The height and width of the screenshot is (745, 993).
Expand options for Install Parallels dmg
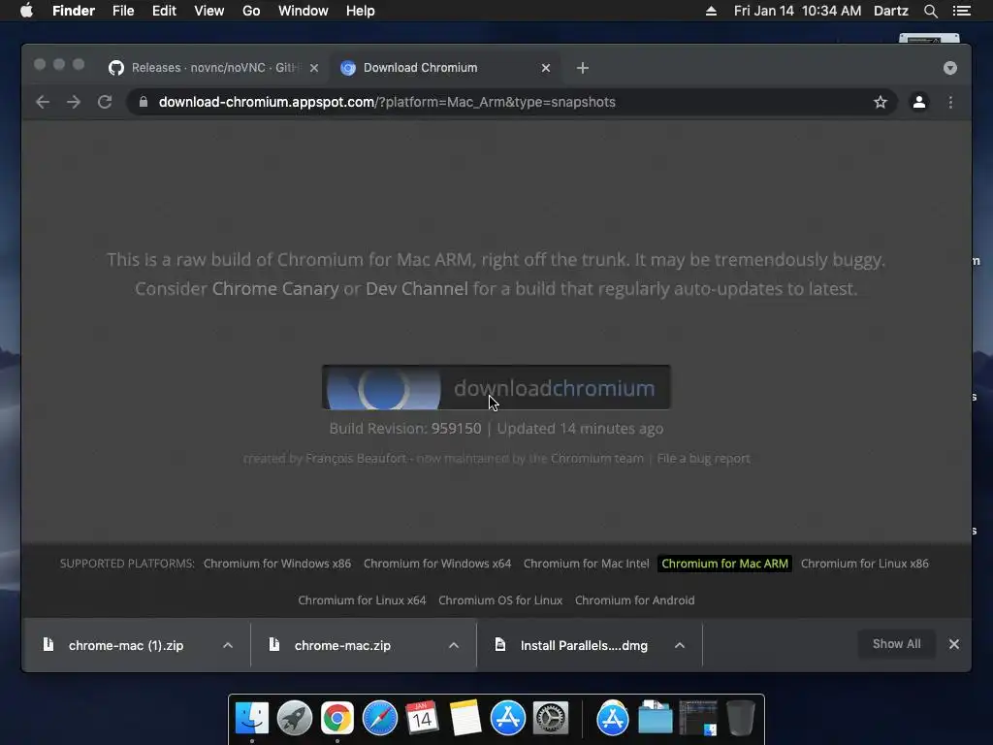680,645
